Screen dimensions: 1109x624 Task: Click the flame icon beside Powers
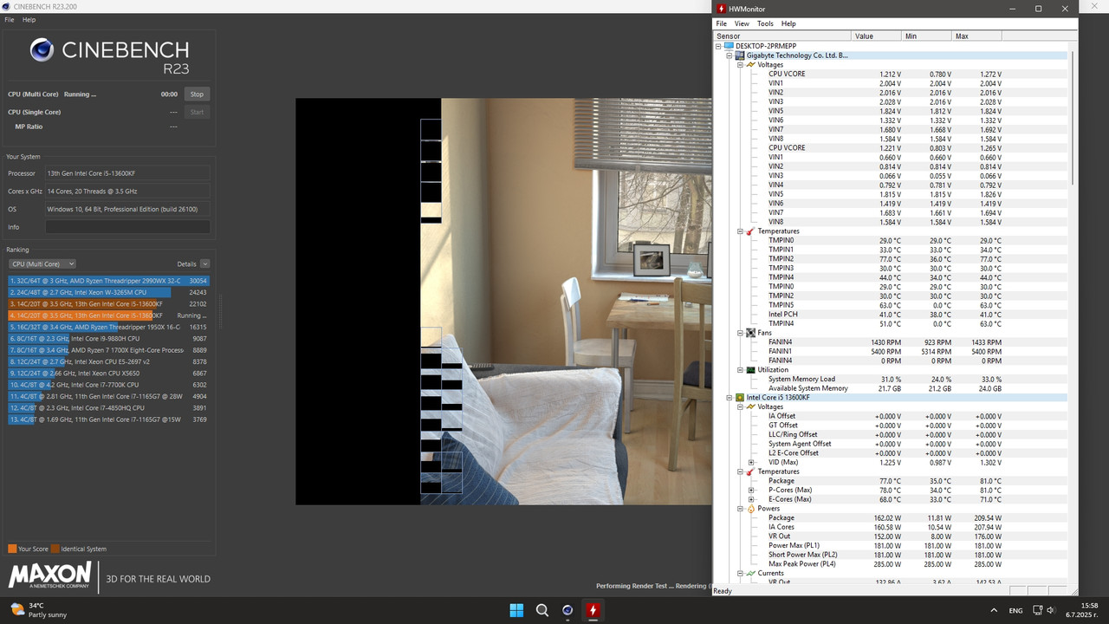[x=750, y=509]
